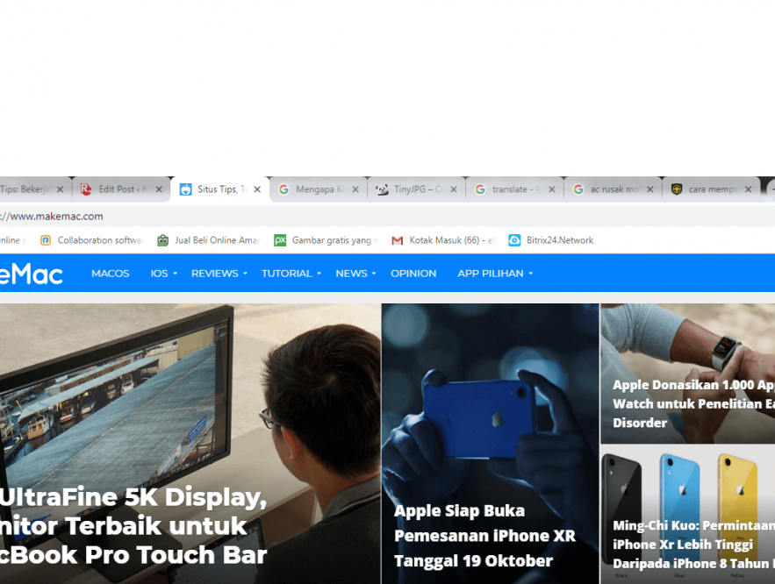The height and width of the screenshot is (584, 775).
Task: Click the Google favicon on Mengapa tab
Action: pos(283,189)
